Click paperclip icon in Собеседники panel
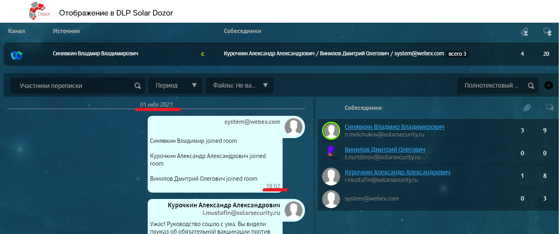Viewport: 560px width, 234px height. (527, 107)
